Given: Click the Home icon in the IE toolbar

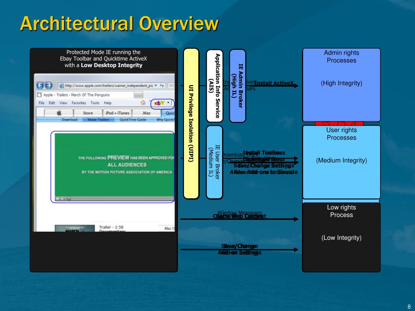Looking at the screenshot, I should pos(143,102).
